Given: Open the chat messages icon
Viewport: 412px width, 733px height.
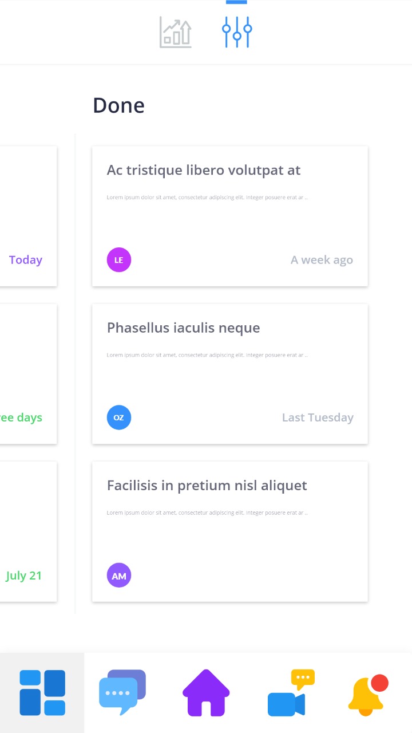Looking at the screenshot, I should coord(122,692).
